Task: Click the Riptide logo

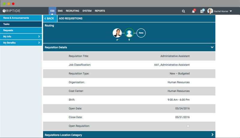Action: 12,11
